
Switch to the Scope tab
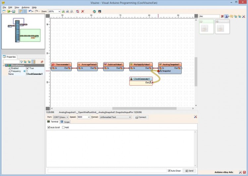(65, 122)
